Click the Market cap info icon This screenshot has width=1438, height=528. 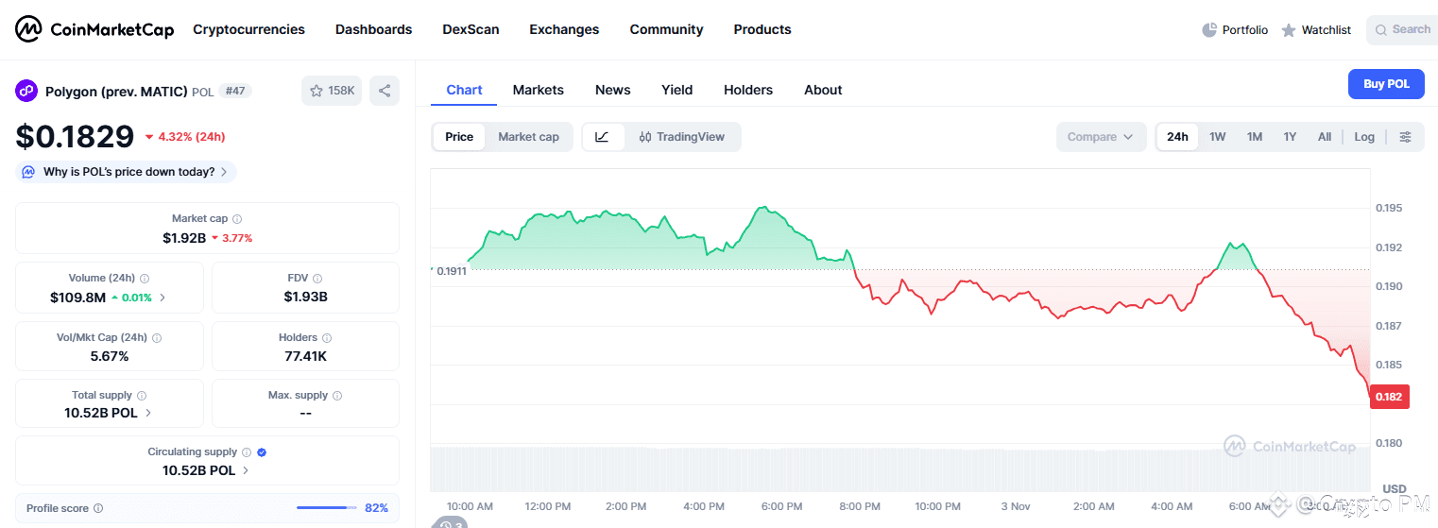(x=237, y=219)
